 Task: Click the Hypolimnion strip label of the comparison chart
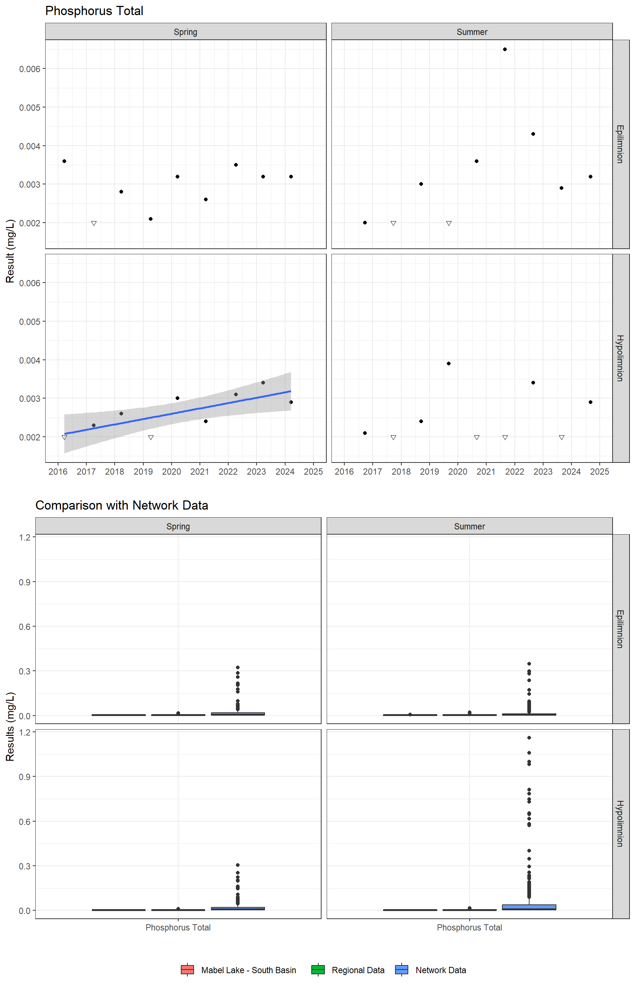pos(621,824)
